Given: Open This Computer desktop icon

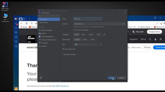Looking at the screenshot, I should click(x=5, y=18).
